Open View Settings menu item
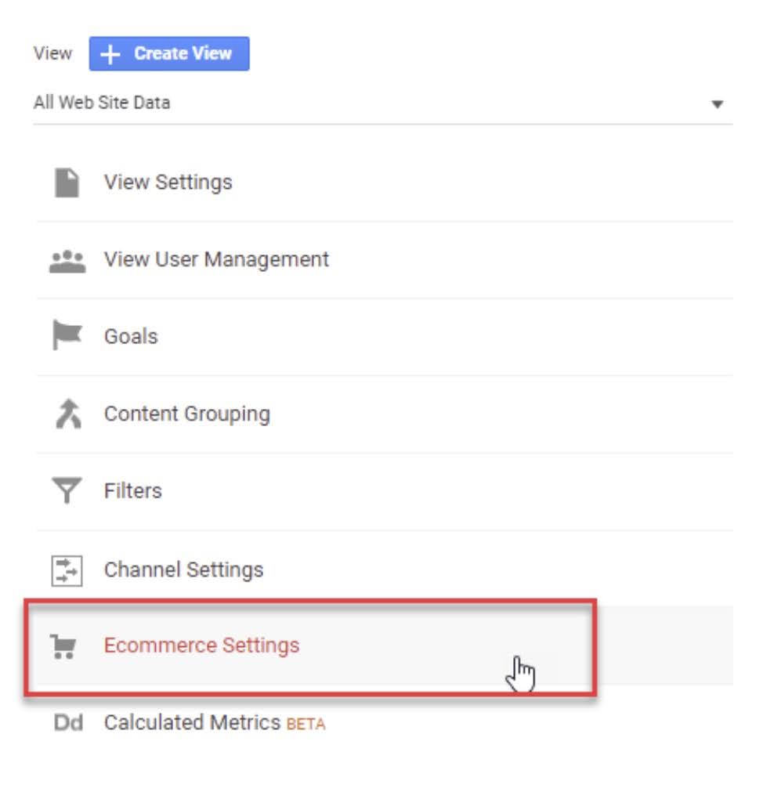The height and width of the screenshot is (810, 774). (168, 183)
